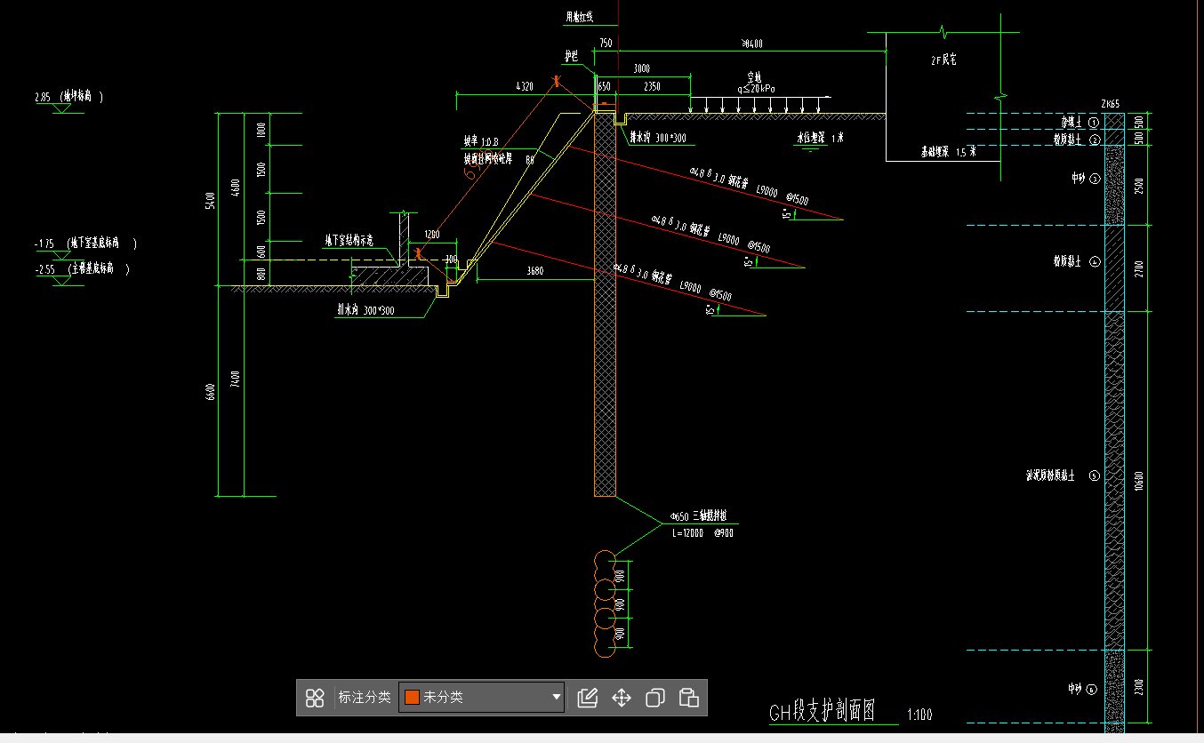Select the 2300 borehole dimension

coord(1140,688)
